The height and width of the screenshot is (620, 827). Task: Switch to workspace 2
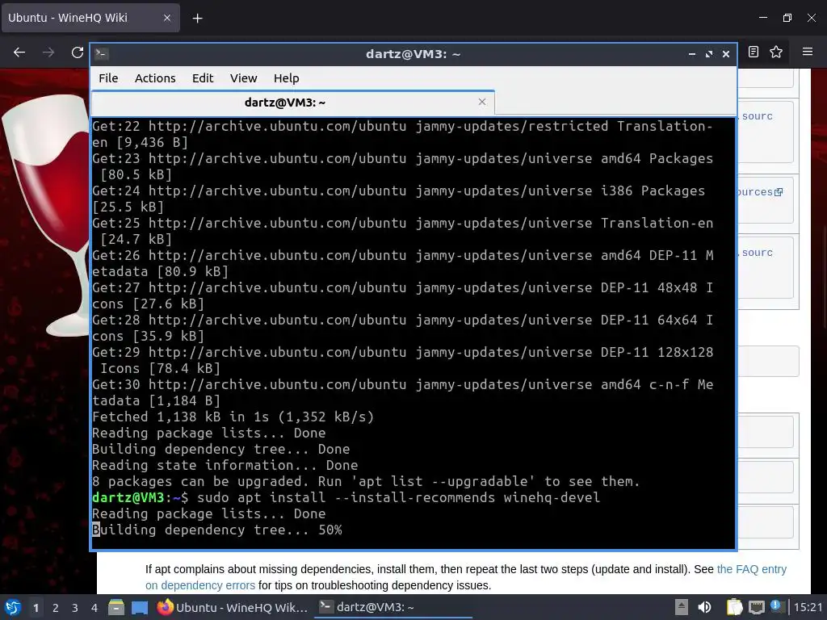56,608
